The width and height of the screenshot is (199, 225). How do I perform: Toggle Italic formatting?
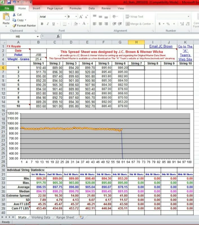[x=48, y=24]
